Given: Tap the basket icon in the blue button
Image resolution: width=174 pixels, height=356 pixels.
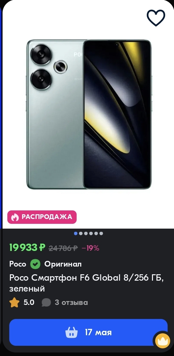Looking at the screenshot, I should point(71,333).
